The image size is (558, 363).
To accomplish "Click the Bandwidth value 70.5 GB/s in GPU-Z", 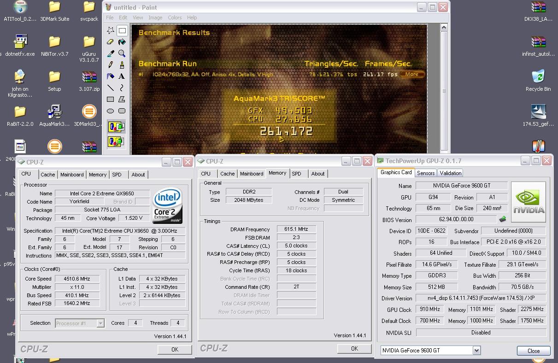I will coord(522,287).
